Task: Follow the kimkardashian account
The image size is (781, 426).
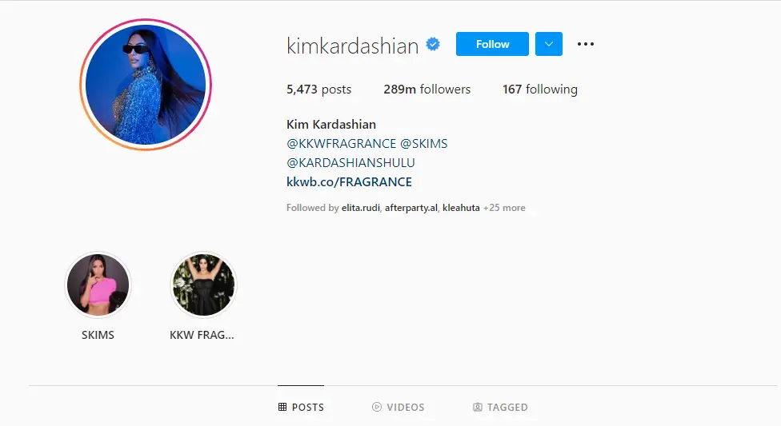Action: click(x=492, y=44)
